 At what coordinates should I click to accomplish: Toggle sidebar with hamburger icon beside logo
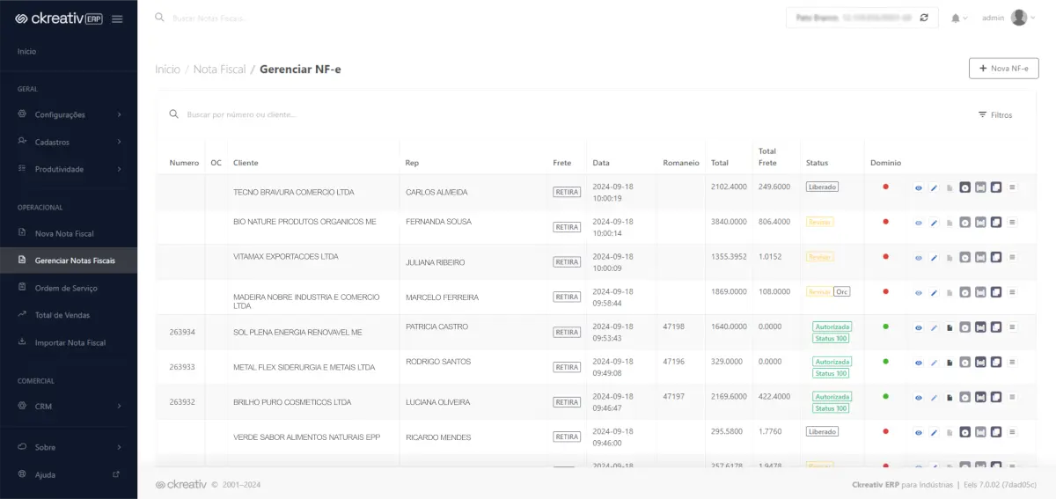[x=117, y=18]
